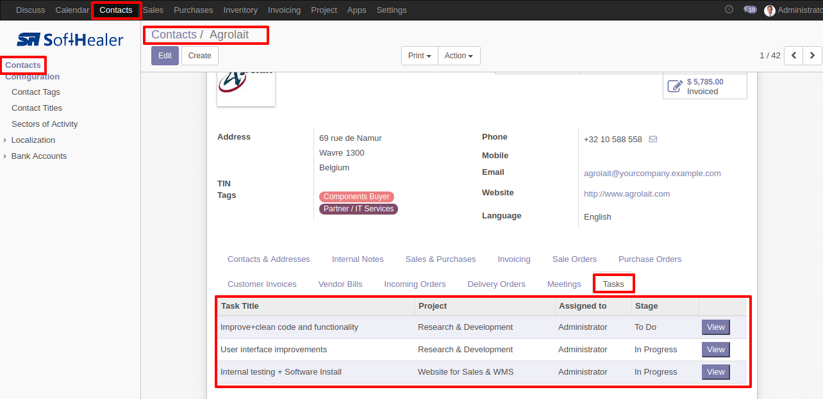The height and width of the screenshot is (399, 823).
Task: Sort by Stage column header
Action: [x=665, y=306]
